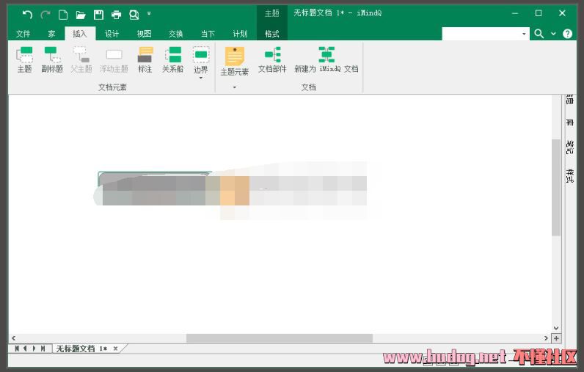
Task: Click the search magnifier icon
Action: point(539,34)
